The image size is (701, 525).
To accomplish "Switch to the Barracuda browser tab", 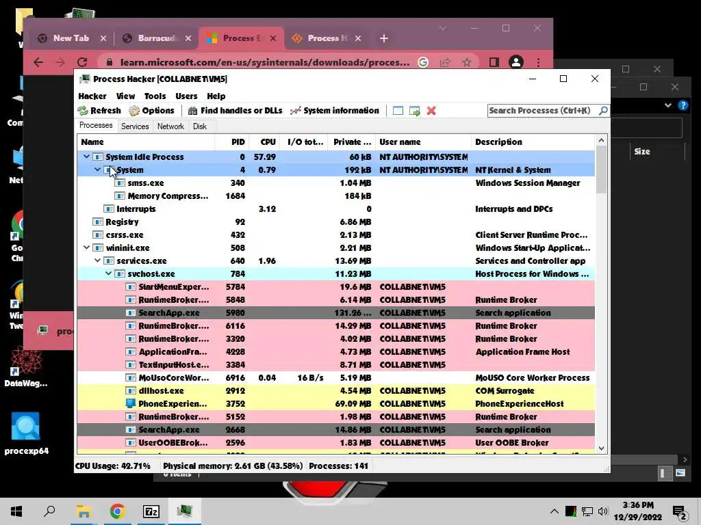I will [157, 38].
